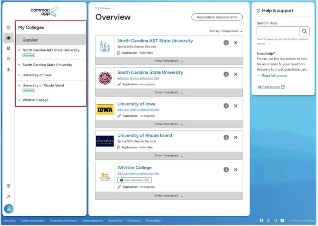This screenshot has width=318, height=226.
Task: Click the Search FAQs input field
Action: tap(278, 31)
